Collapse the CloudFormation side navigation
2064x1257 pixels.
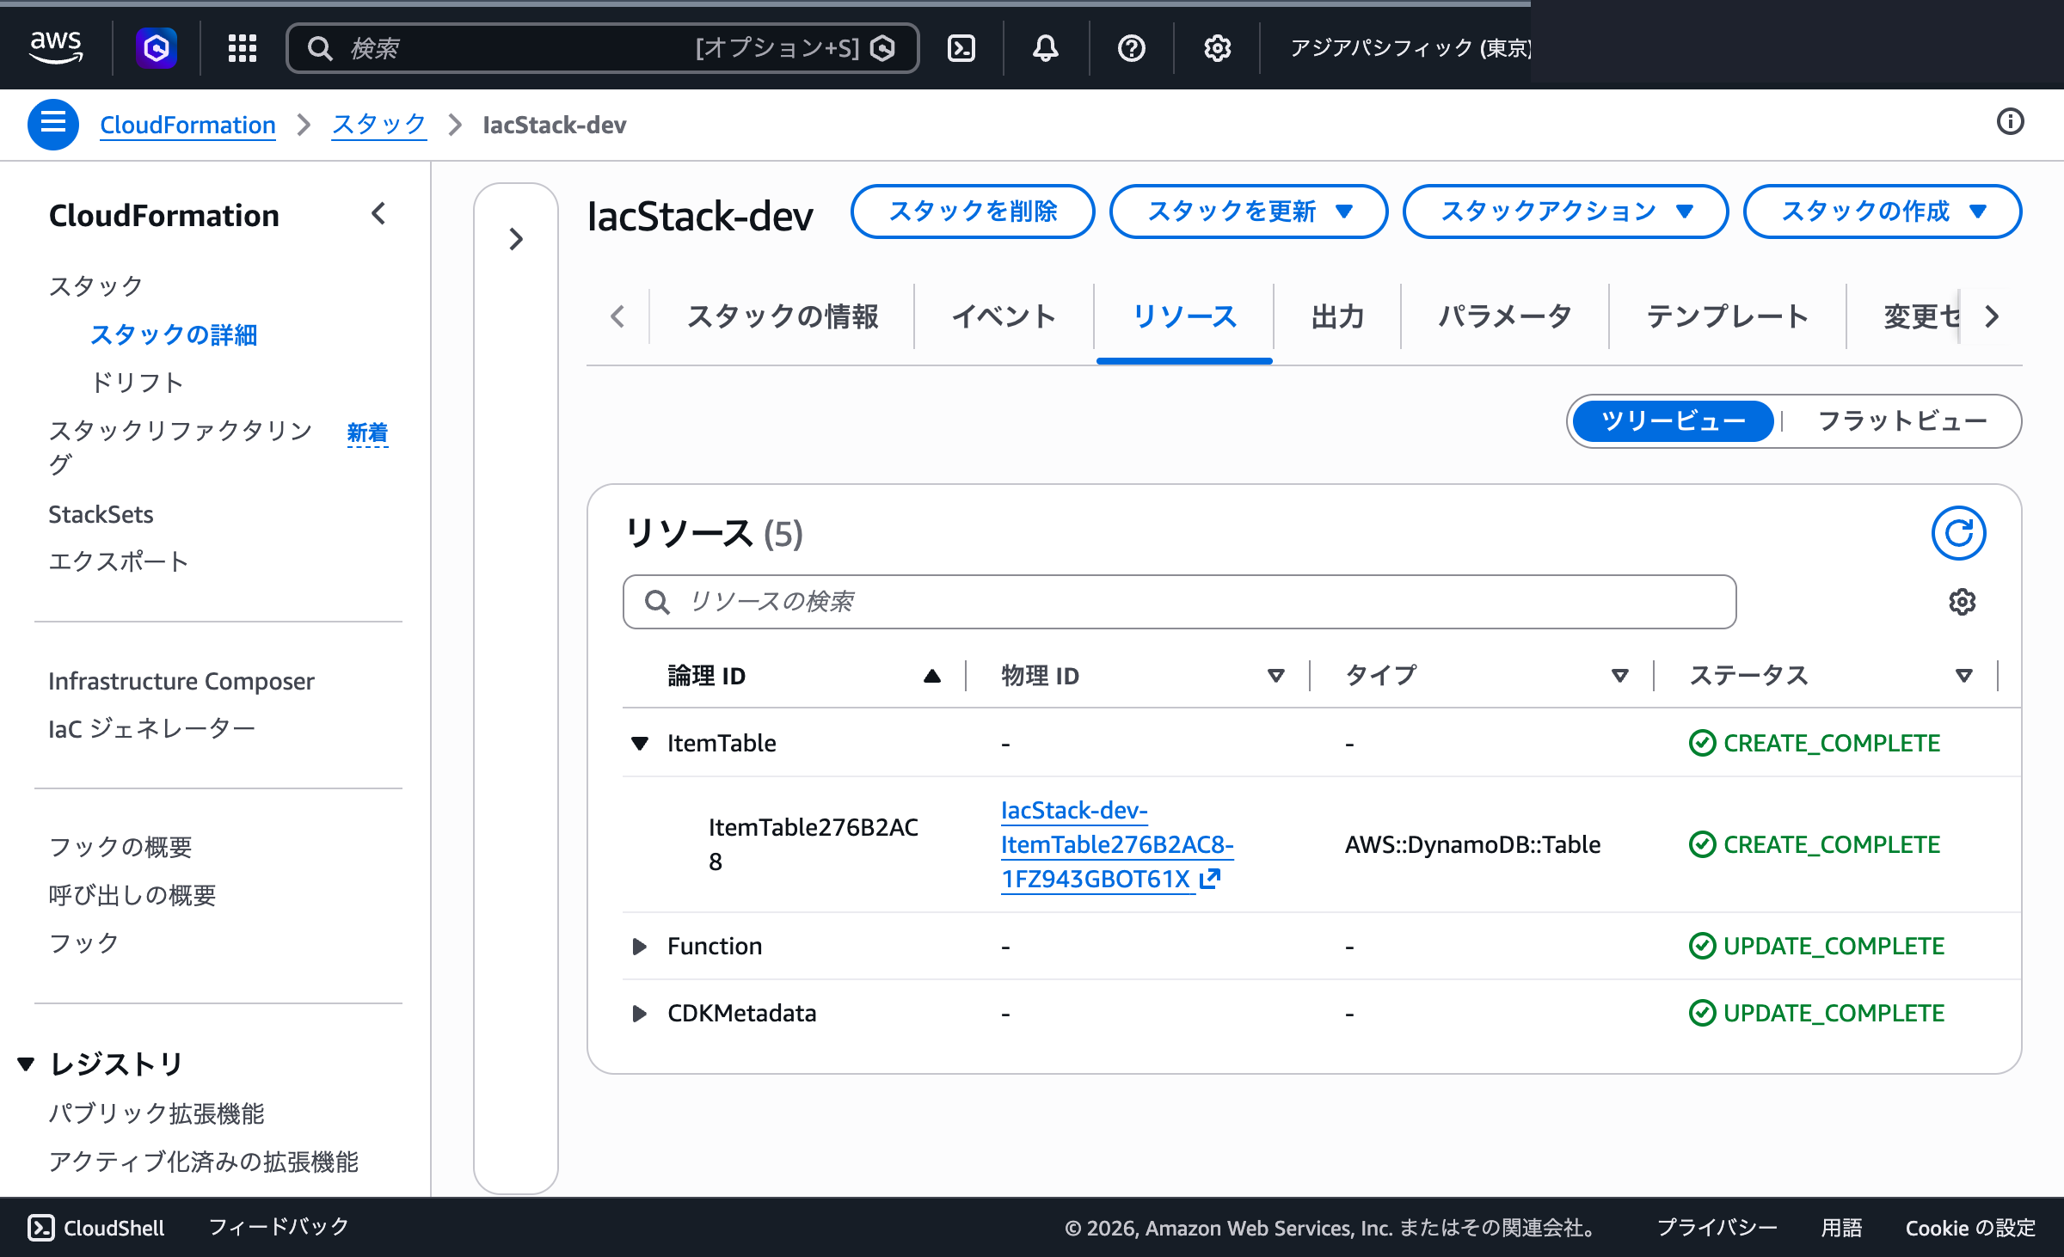pyautogui.click(x=378, y=214)
